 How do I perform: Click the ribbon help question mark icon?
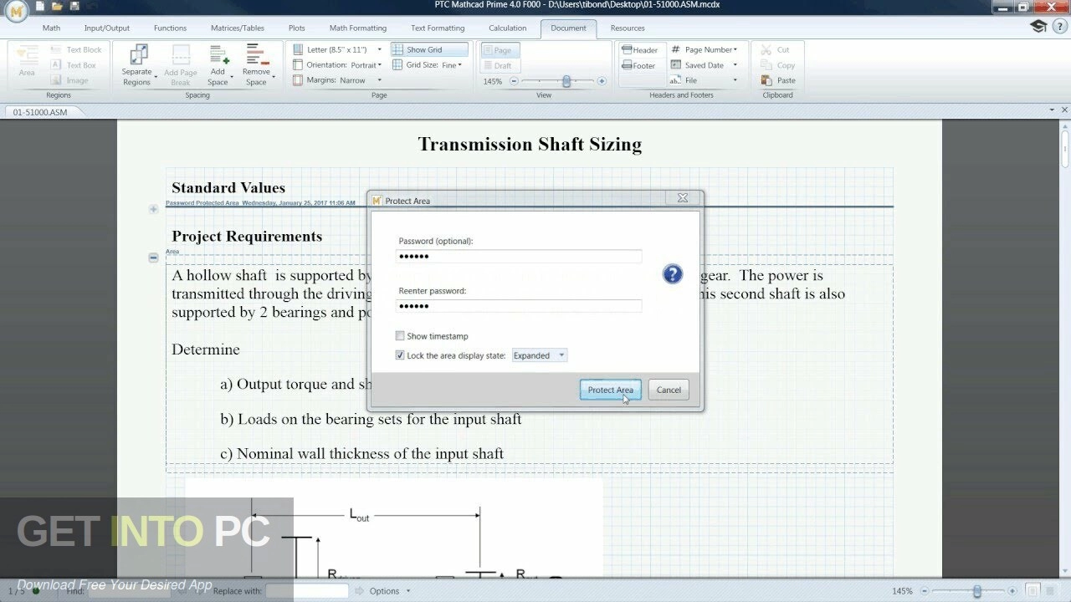[x=1059, y=27]
